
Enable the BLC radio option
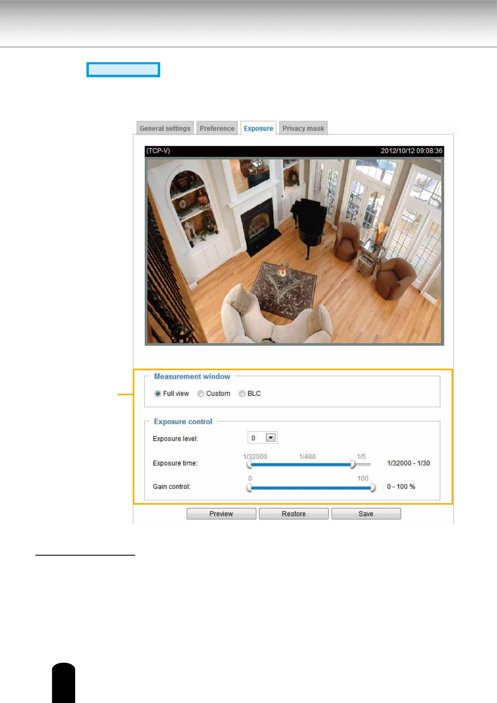242,394
